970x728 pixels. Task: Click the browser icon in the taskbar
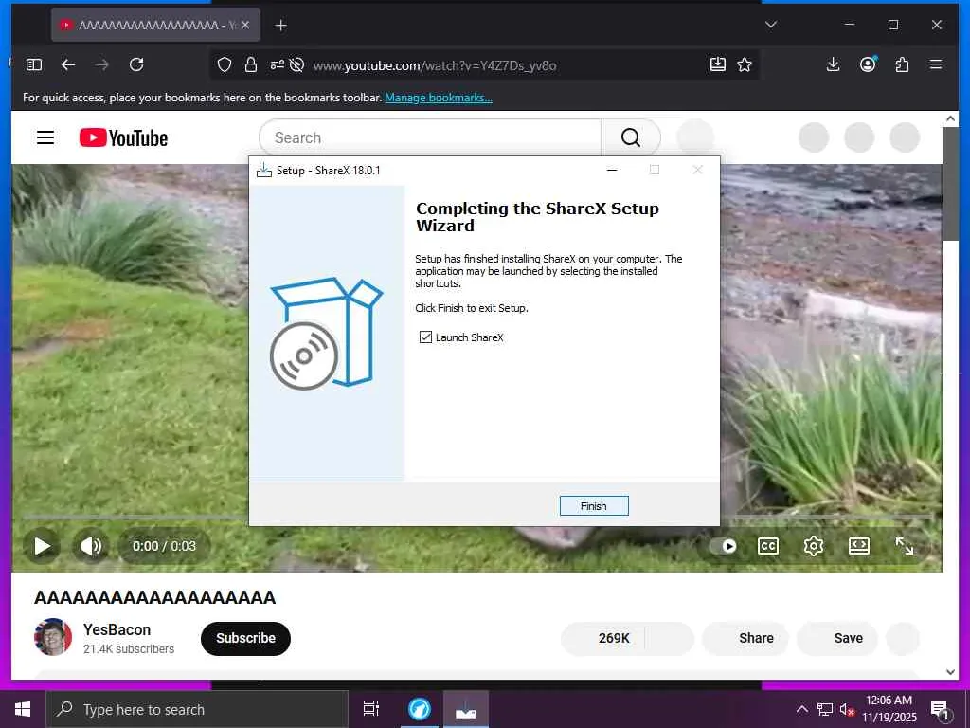pos(420,709)
